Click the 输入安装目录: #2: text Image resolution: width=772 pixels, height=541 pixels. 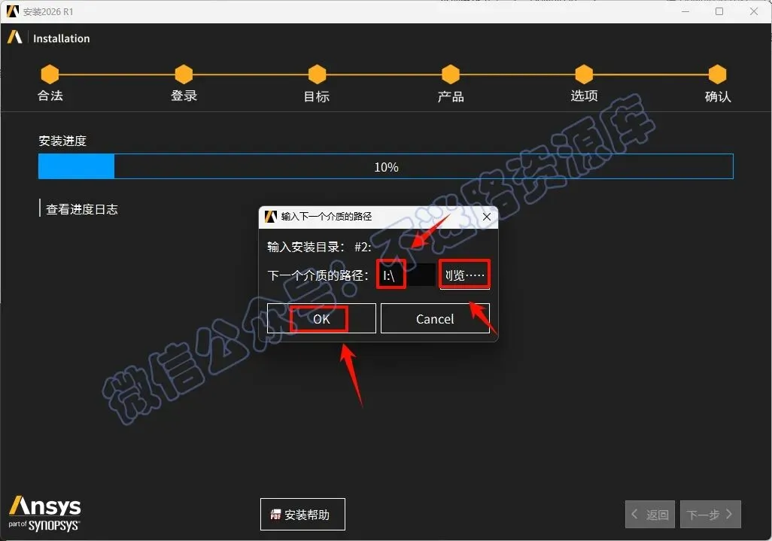click(319, 247)
